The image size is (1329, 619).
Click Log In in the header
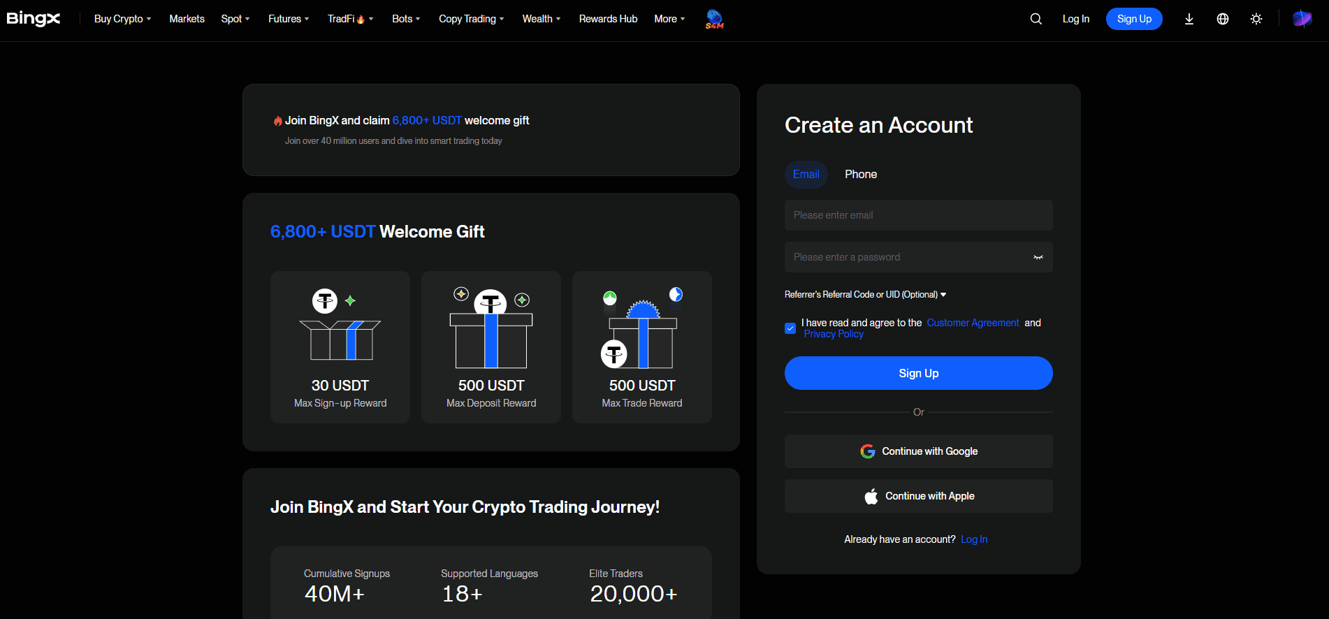1076,19
